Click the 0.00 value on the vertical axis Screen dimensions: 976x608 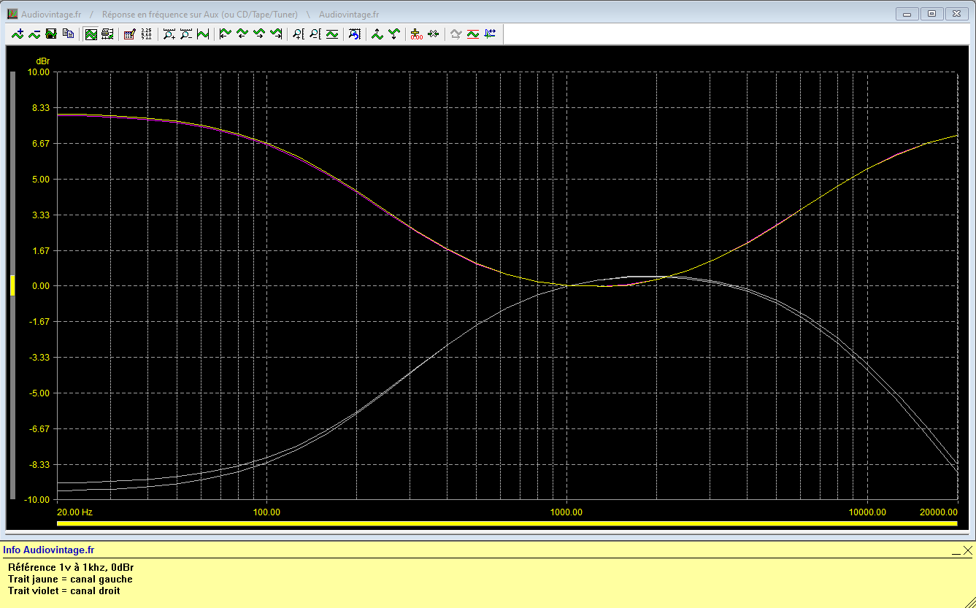pos(39,286)
